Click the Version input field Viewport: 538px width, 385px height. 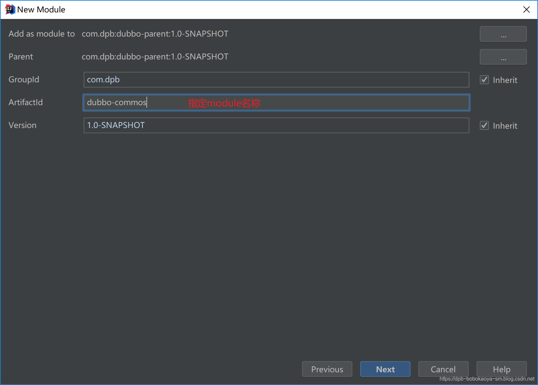[x=276, y=125]
